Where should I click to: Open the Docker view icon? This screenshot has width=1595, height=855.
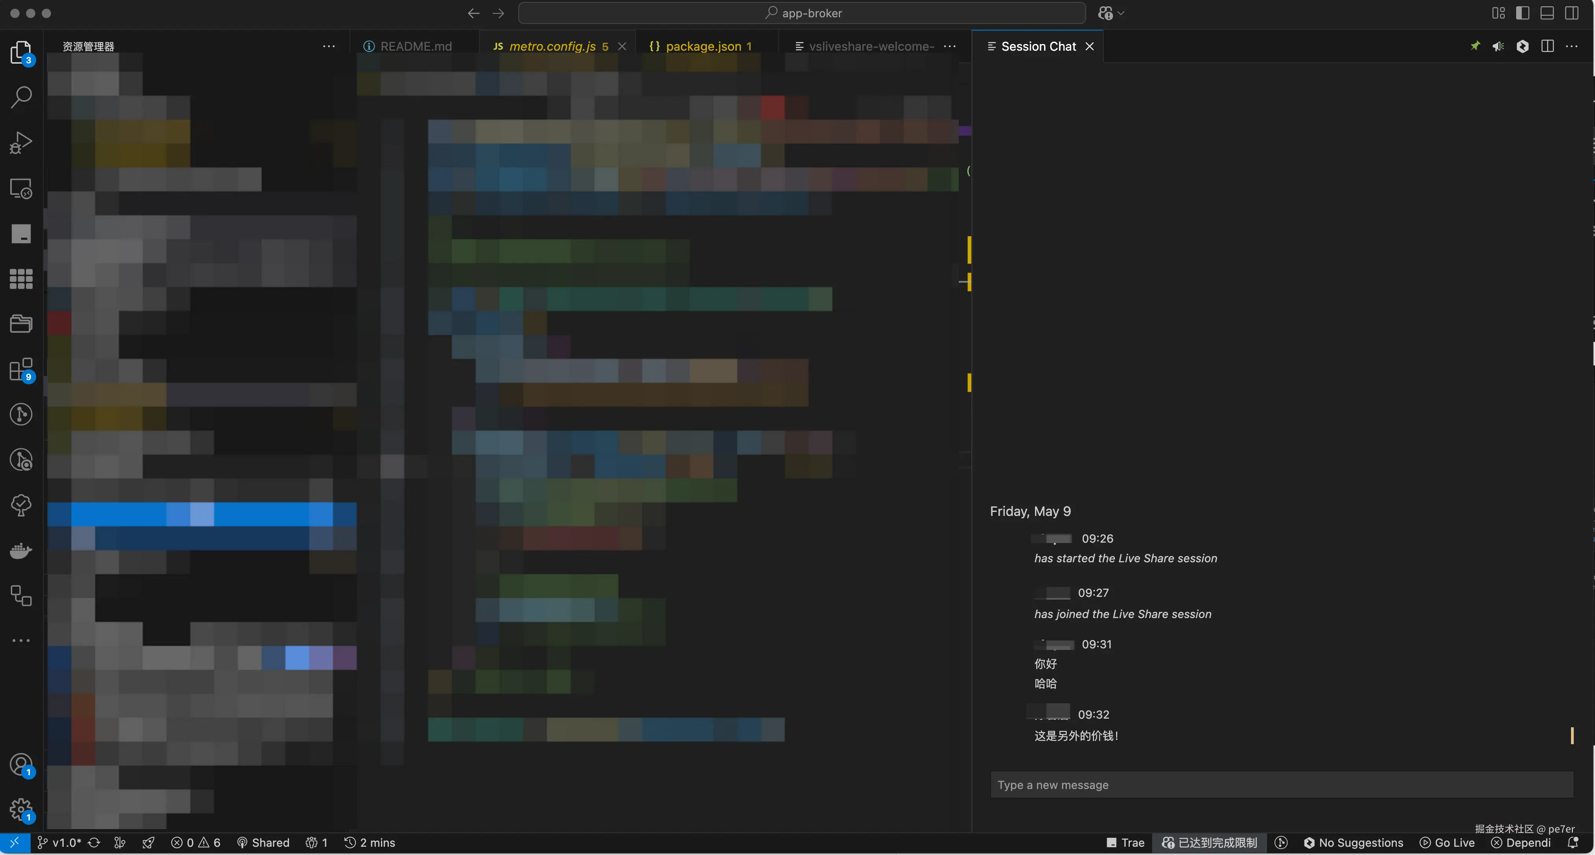[x=21, y=550]
